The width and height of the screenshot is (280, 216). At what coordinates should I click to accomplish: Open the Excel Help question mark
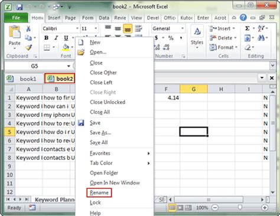(243, 18)
